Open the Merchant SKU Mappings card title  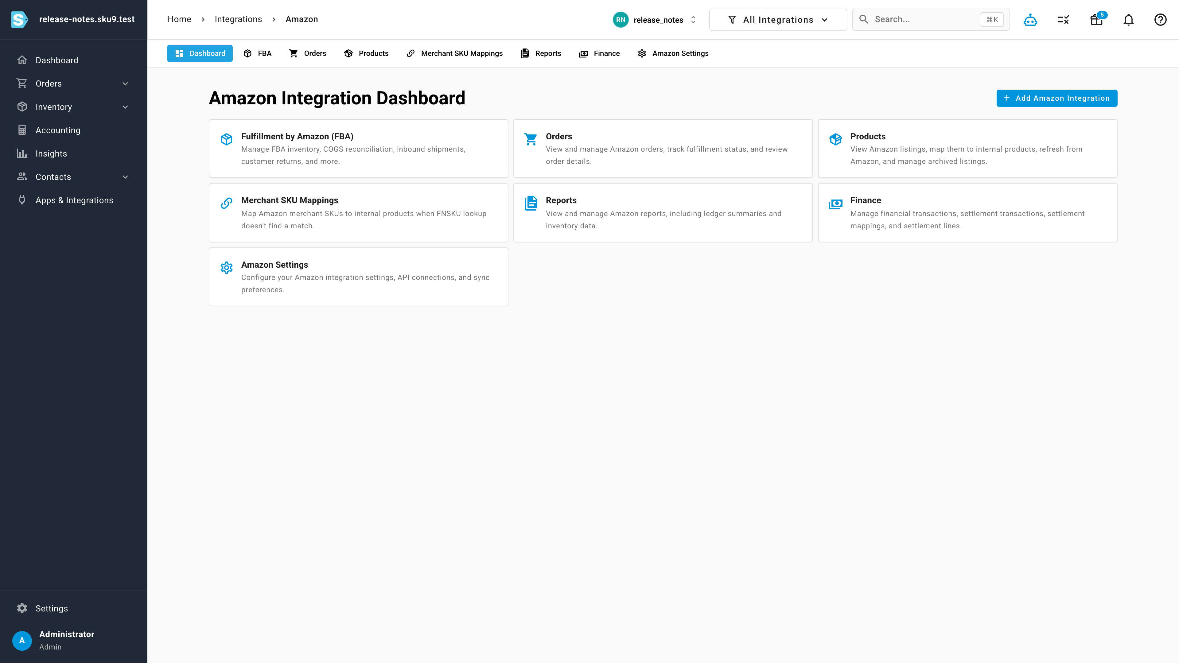(x=290, y=200)
